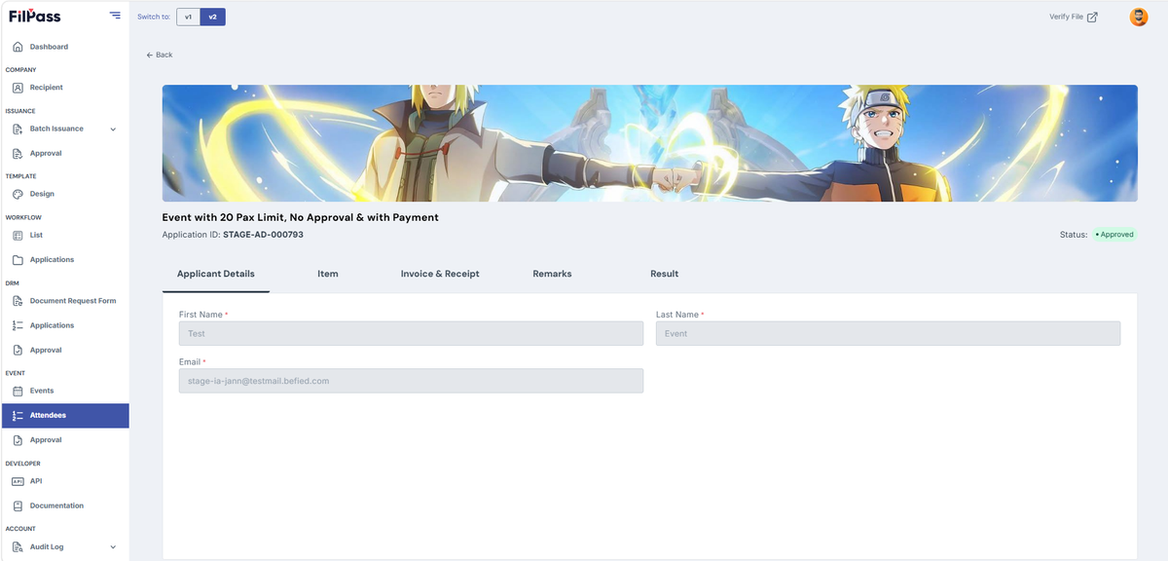Click the Design palette icon

(18, 194)
